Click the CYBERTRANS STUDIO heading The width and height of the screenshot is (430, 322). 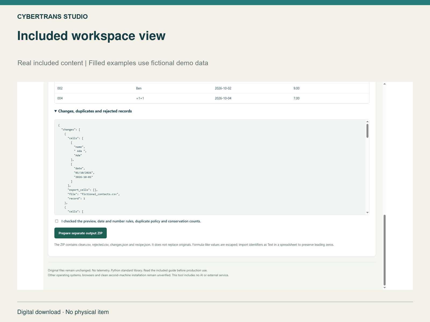tap(52, 17)
